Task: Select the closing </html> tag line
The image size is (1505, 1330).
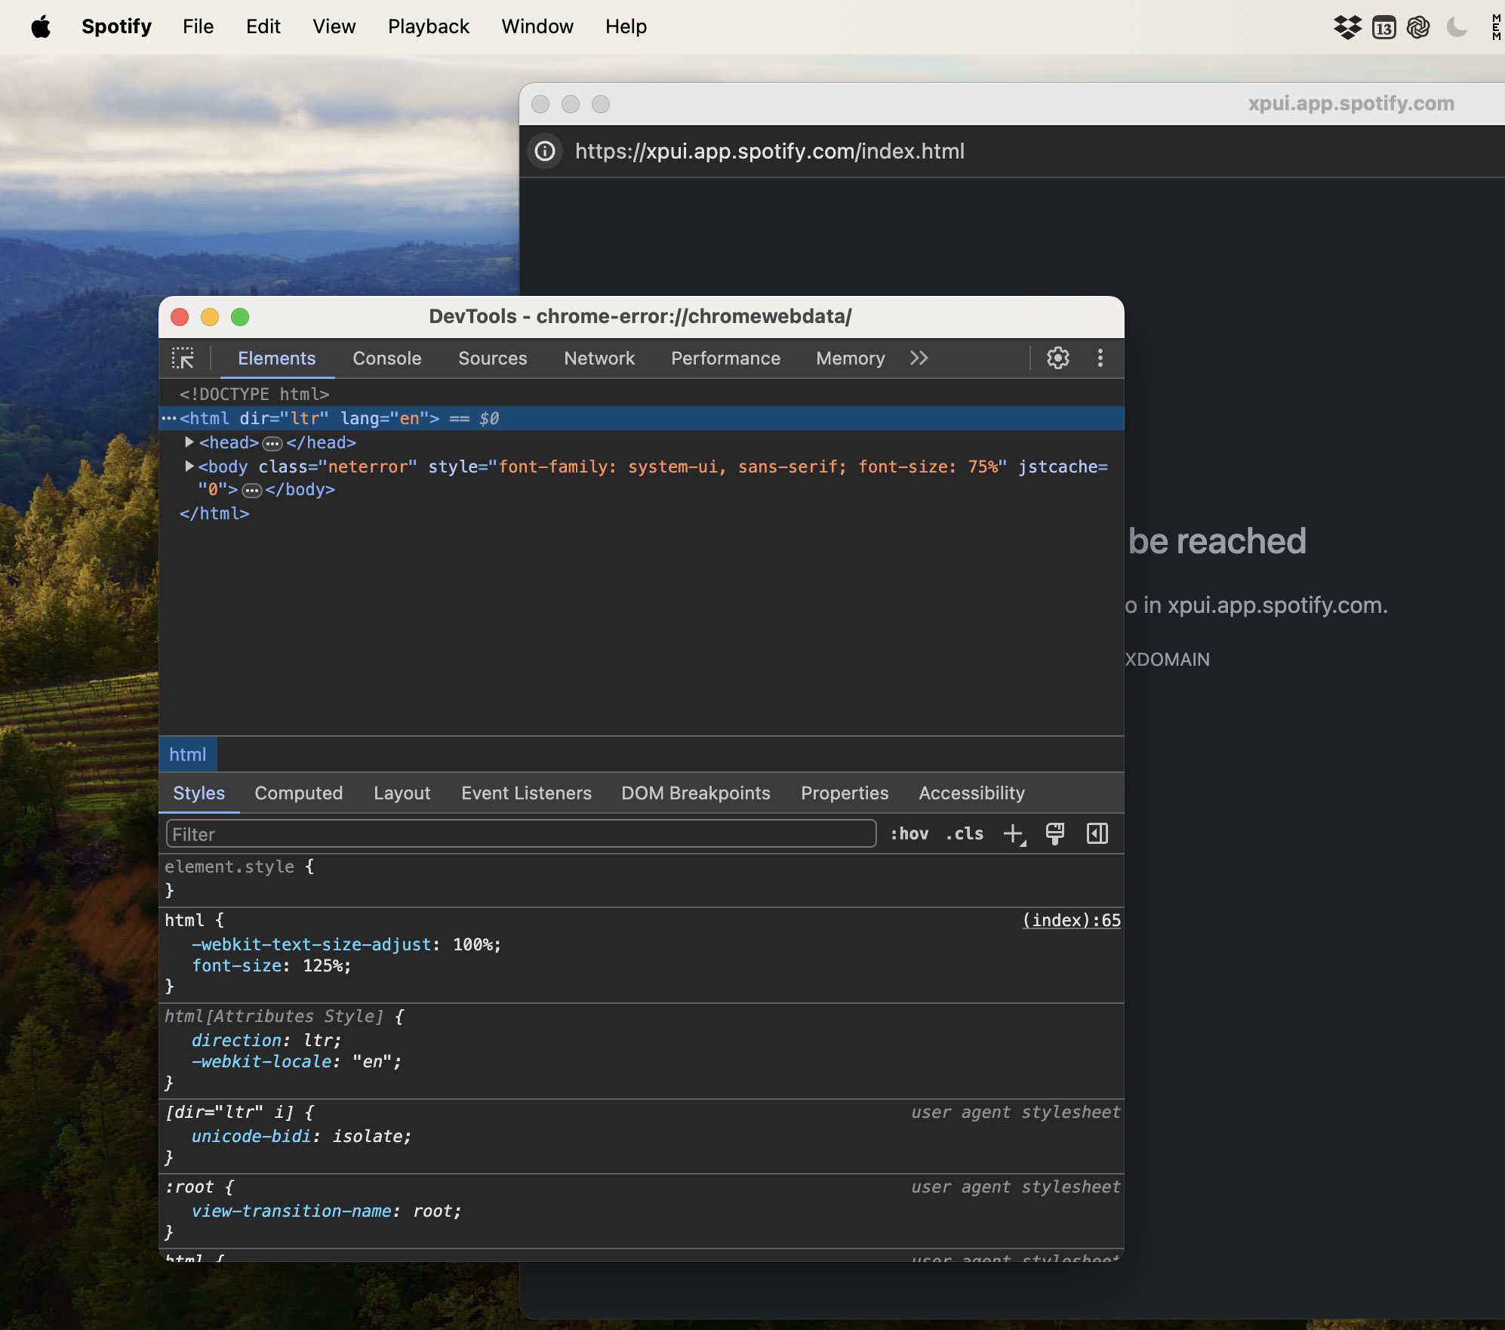Action: (214, 514)
